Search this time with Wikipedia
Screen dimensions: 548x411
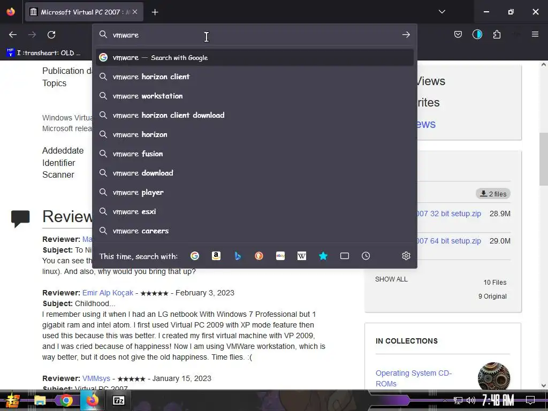point(302,256)
